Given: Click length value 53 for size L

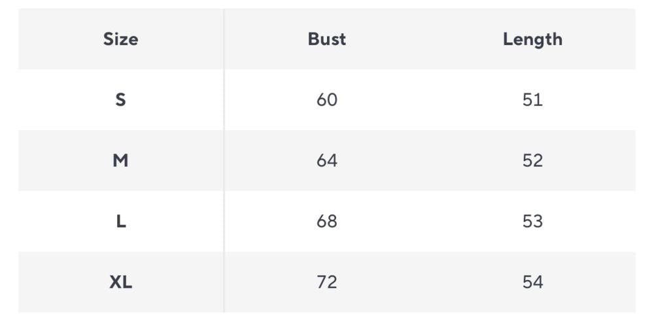Looking at the screenshot, I should tap(532, 222).
